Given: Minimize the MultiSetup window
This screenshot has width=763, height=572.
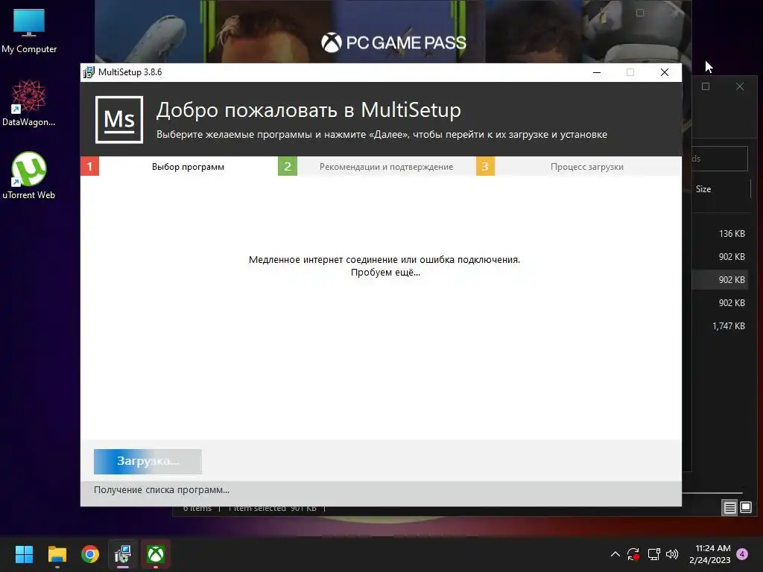Looking at the screenshot, I should click(597, 72).
